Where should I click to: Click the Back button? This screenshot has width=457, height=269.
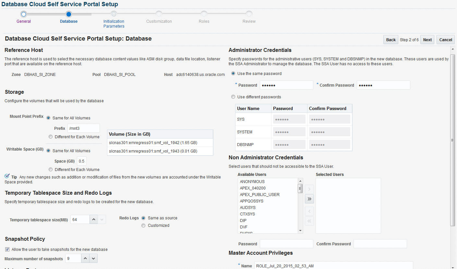point(391,40)
